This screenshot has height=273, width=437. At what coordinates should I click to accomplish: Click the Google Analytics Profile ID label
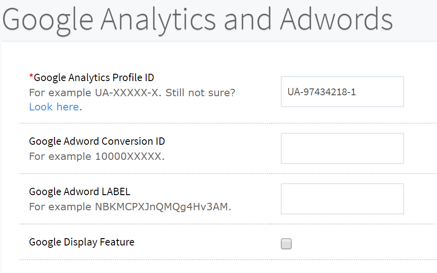(94, 78)
